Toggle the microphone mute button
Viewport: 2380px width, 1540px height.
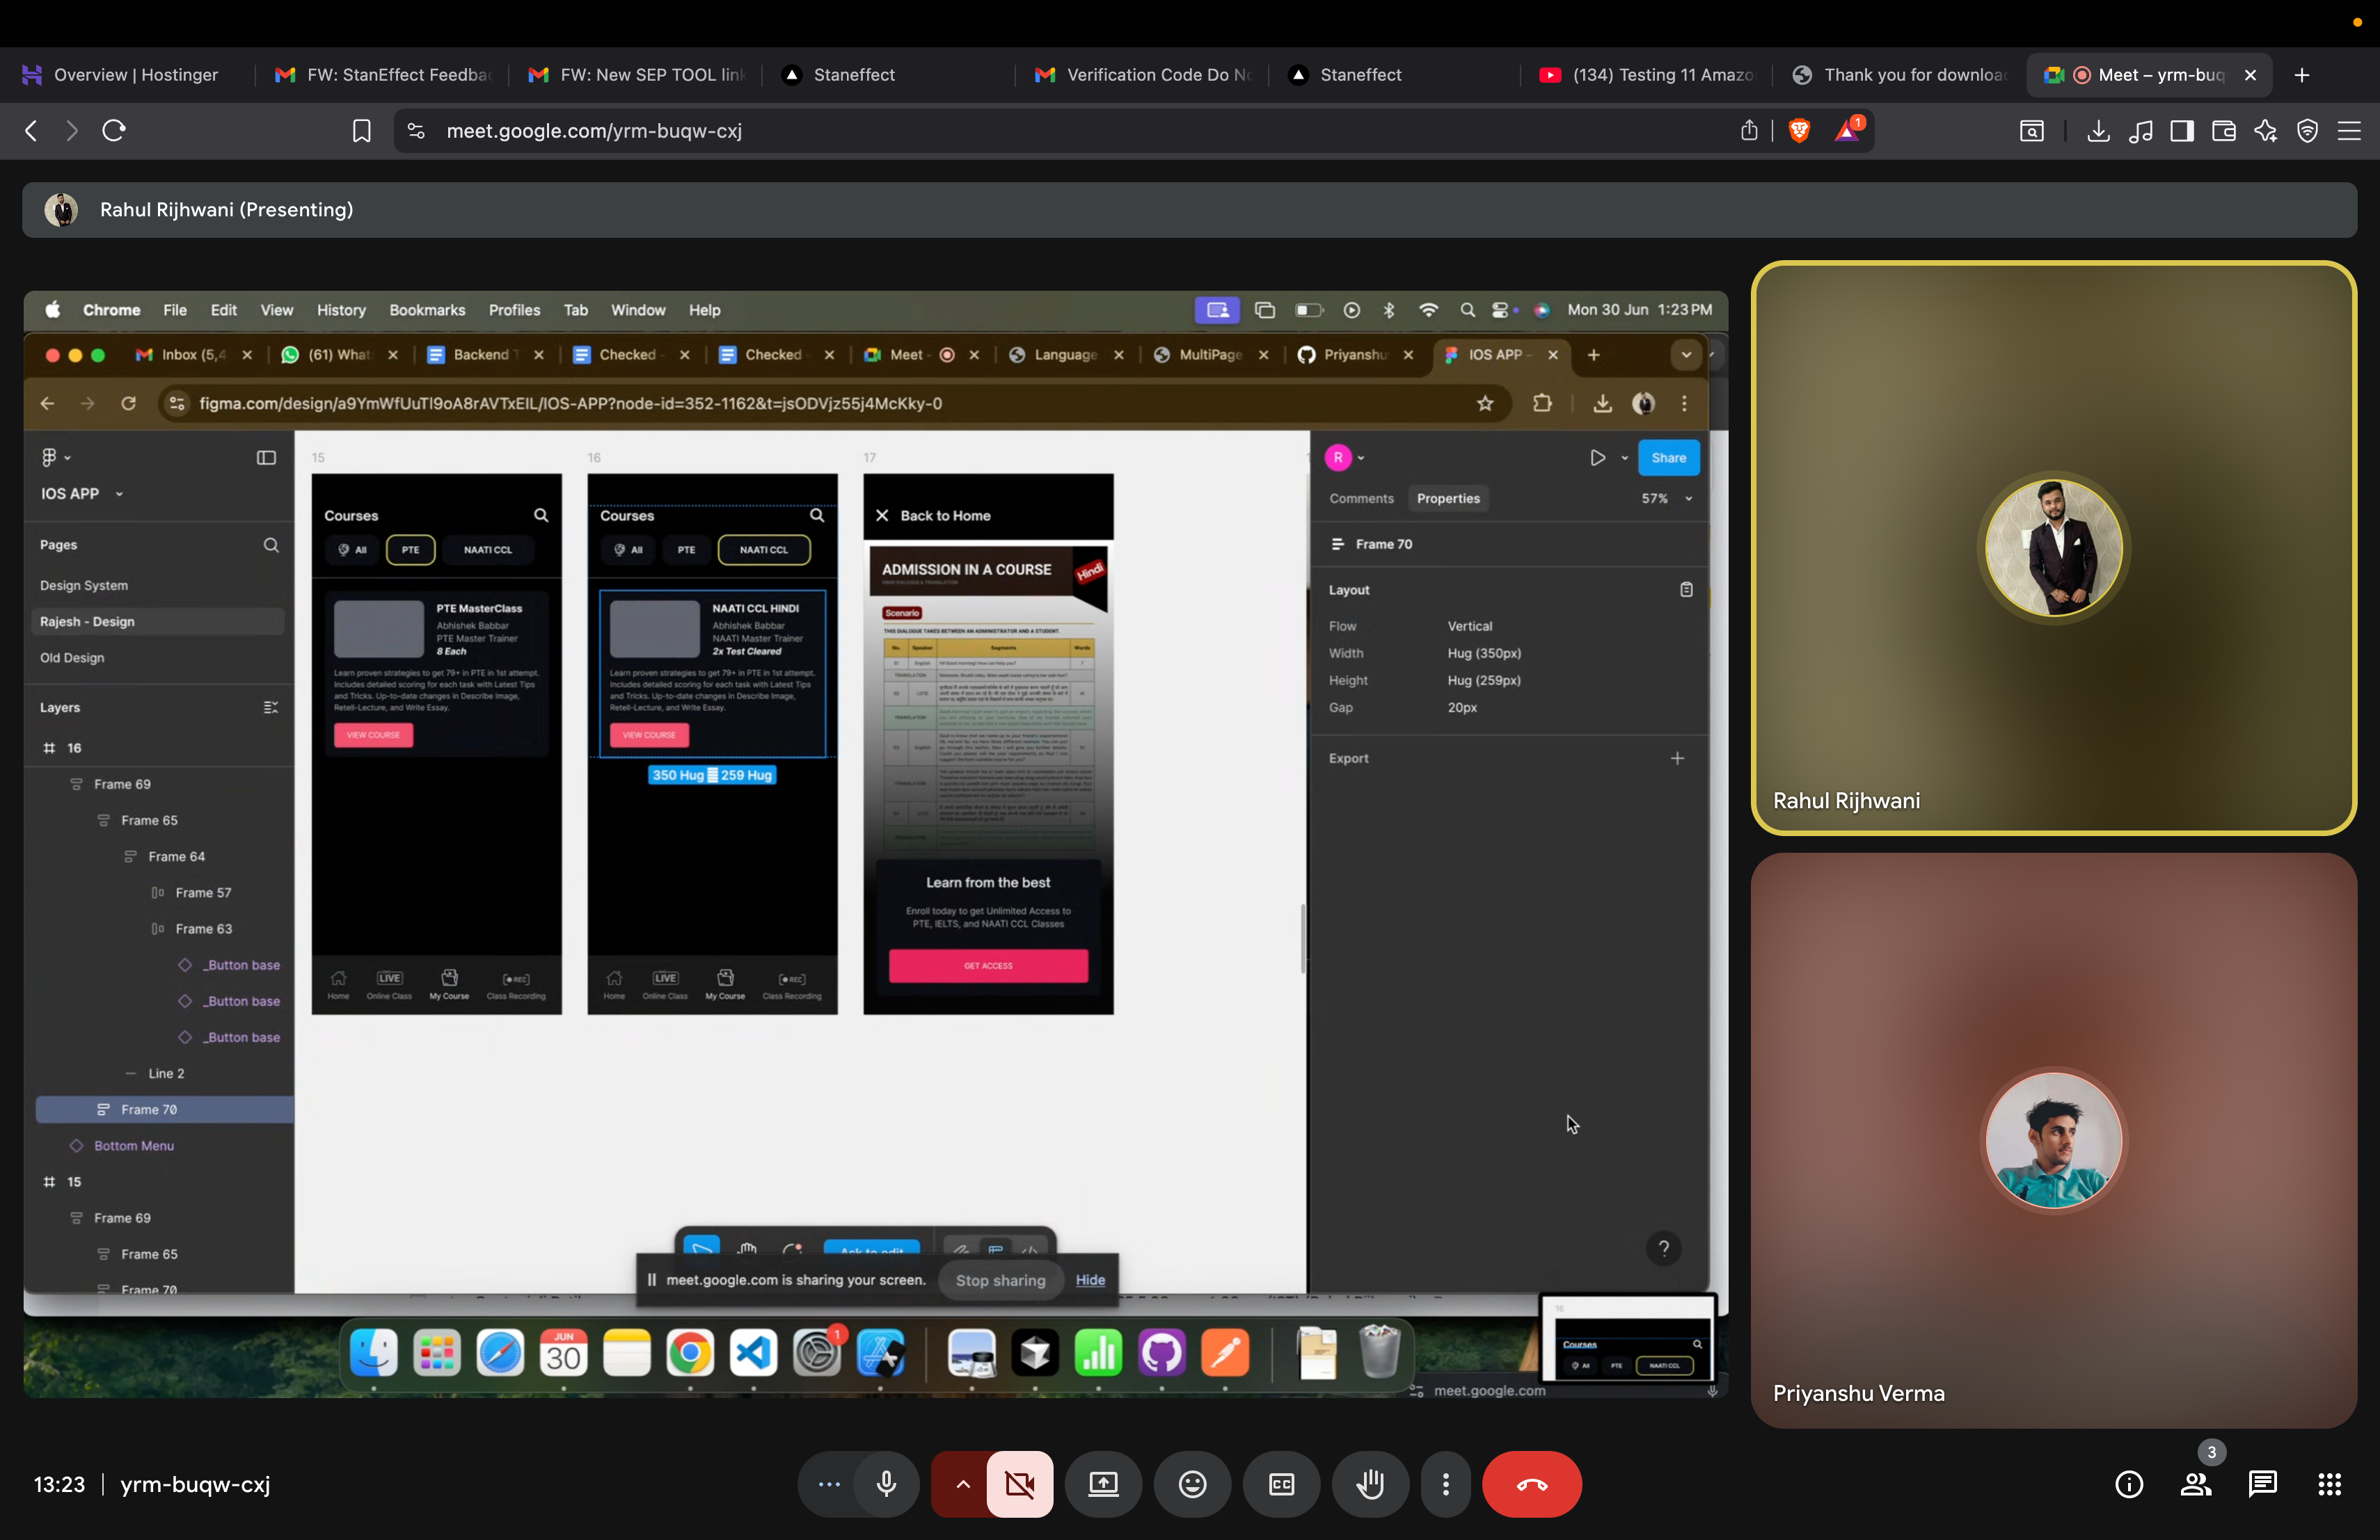[x=886, y=1484]
